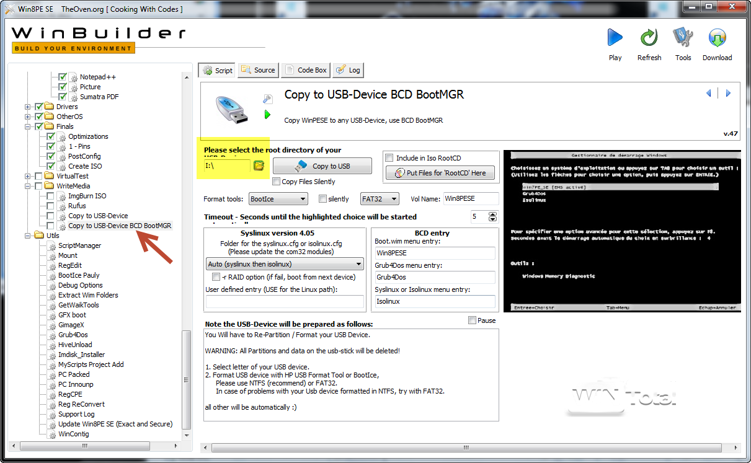Image resolution: width=751 pixels, height=463 pixels.
Task: Toggle the Include in Iso RootCD checkbox
Action: point(389,158)
